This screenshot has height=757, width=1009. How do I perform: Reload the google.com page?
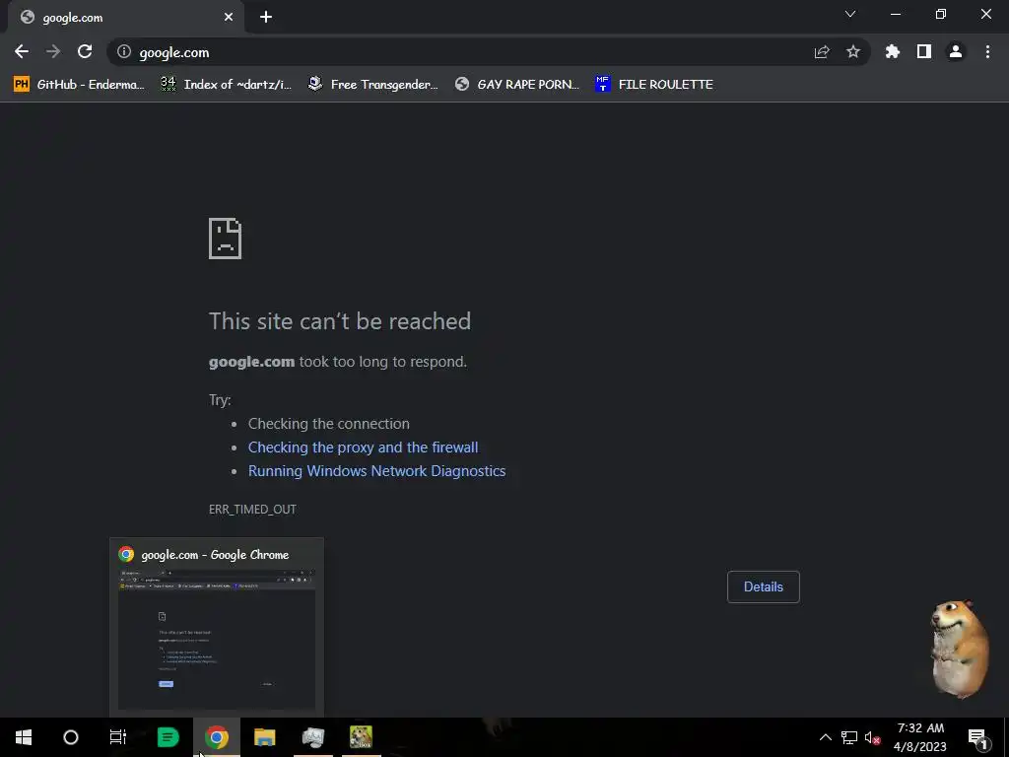pyautogui.click(x=85, y=51)
